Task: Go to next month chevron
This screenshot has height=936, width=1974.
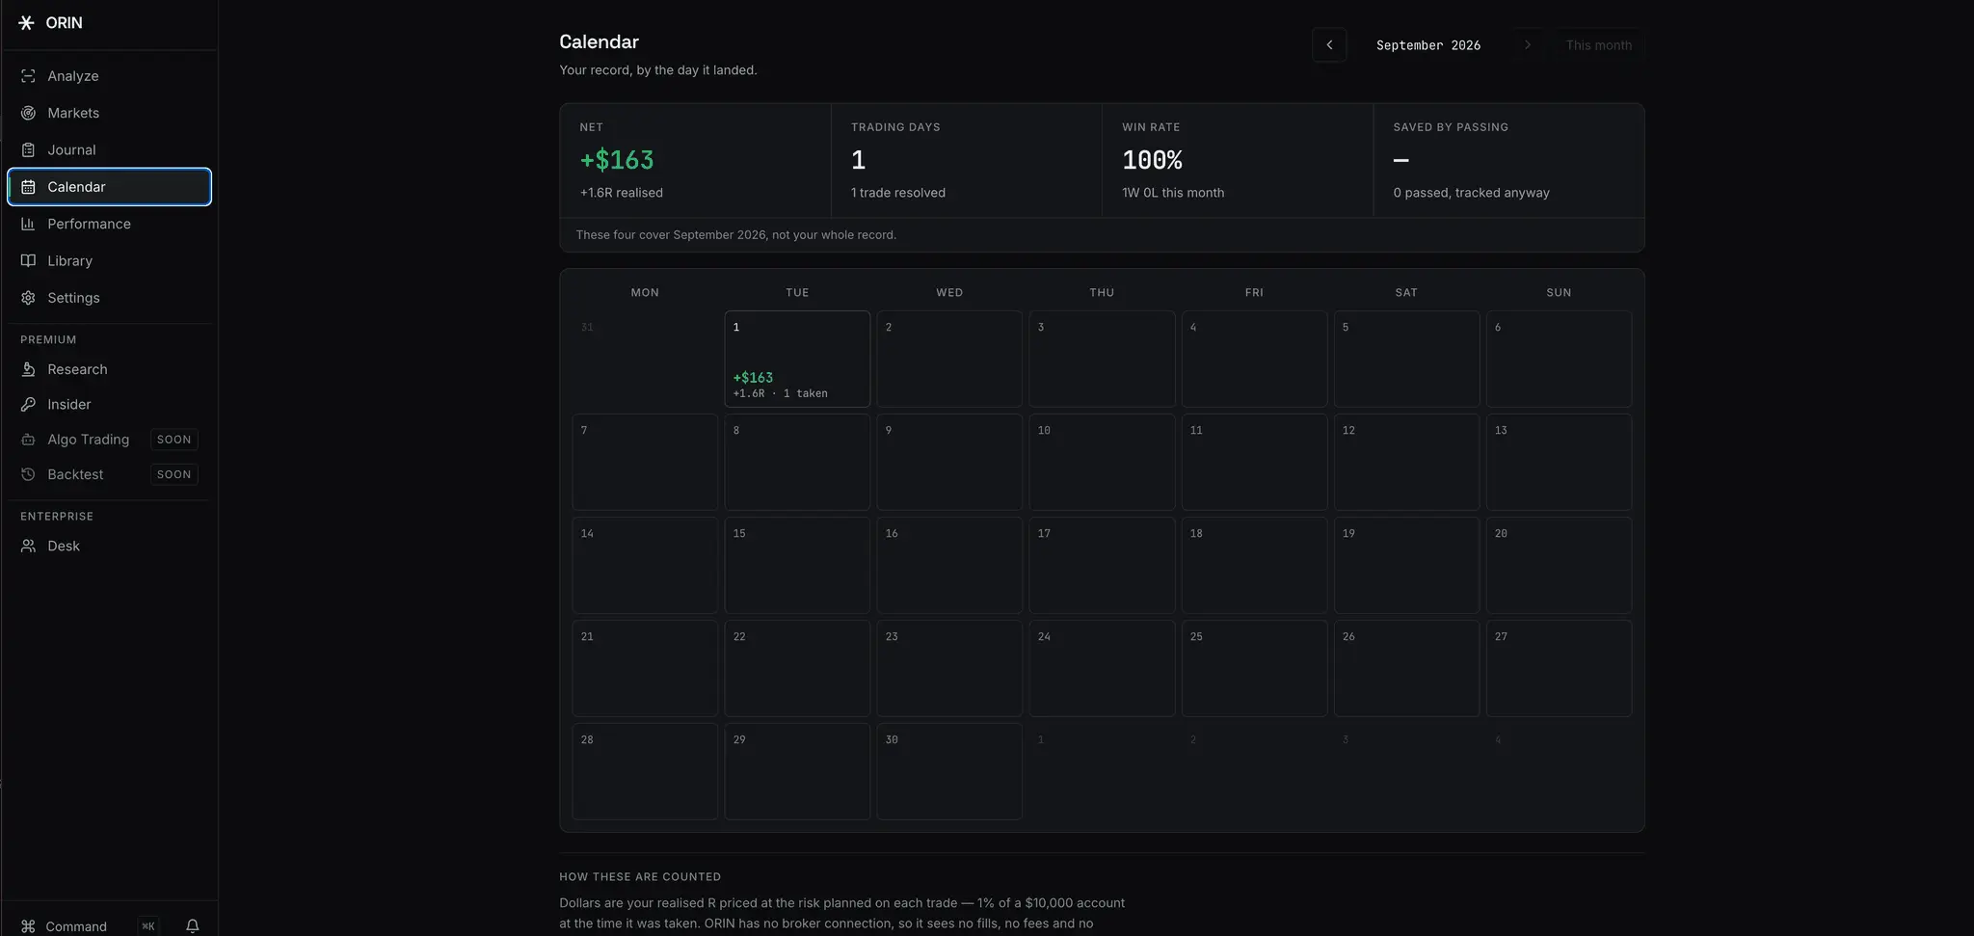Action: [x=1527, y=45]
